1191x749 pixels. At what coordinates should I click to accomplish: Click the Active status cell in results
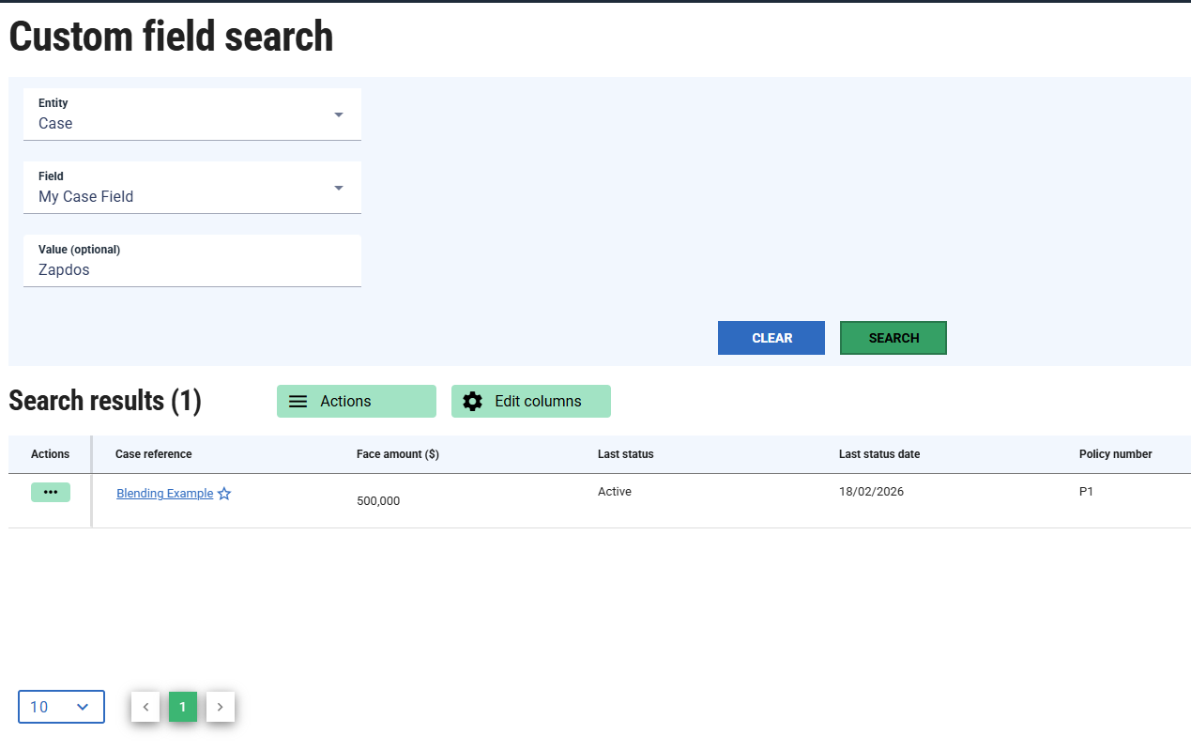tap(615, 492)
